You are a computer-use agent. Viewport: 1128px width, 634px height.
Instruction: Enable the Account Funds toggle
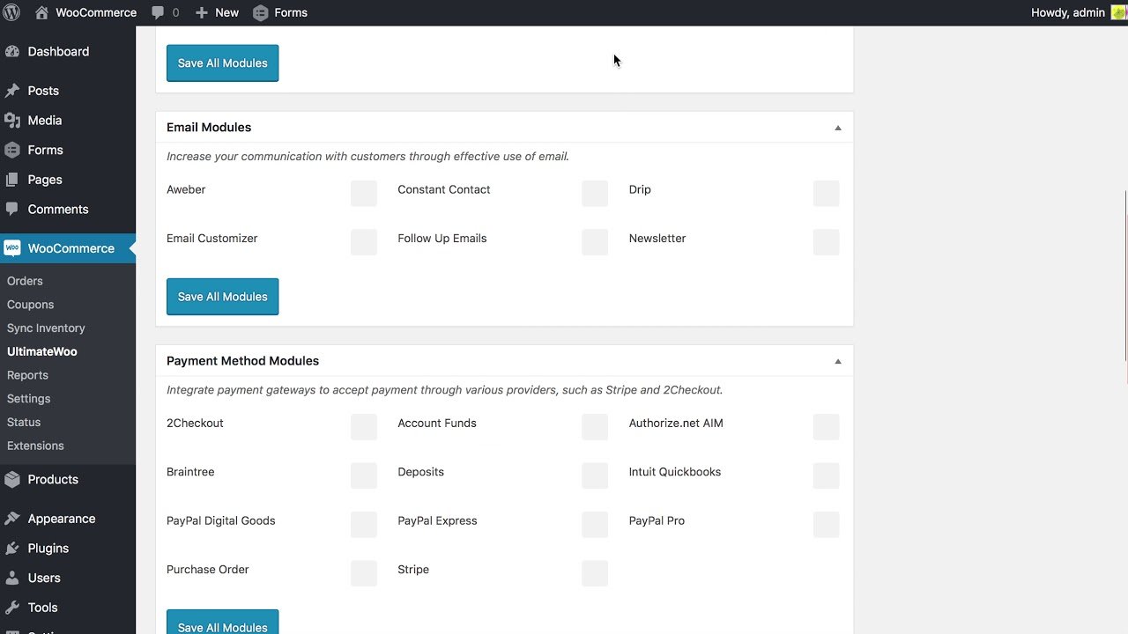(595, 427)
